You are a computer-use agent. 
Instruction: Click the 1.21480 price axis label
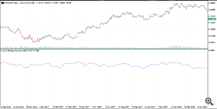point(212,10)
